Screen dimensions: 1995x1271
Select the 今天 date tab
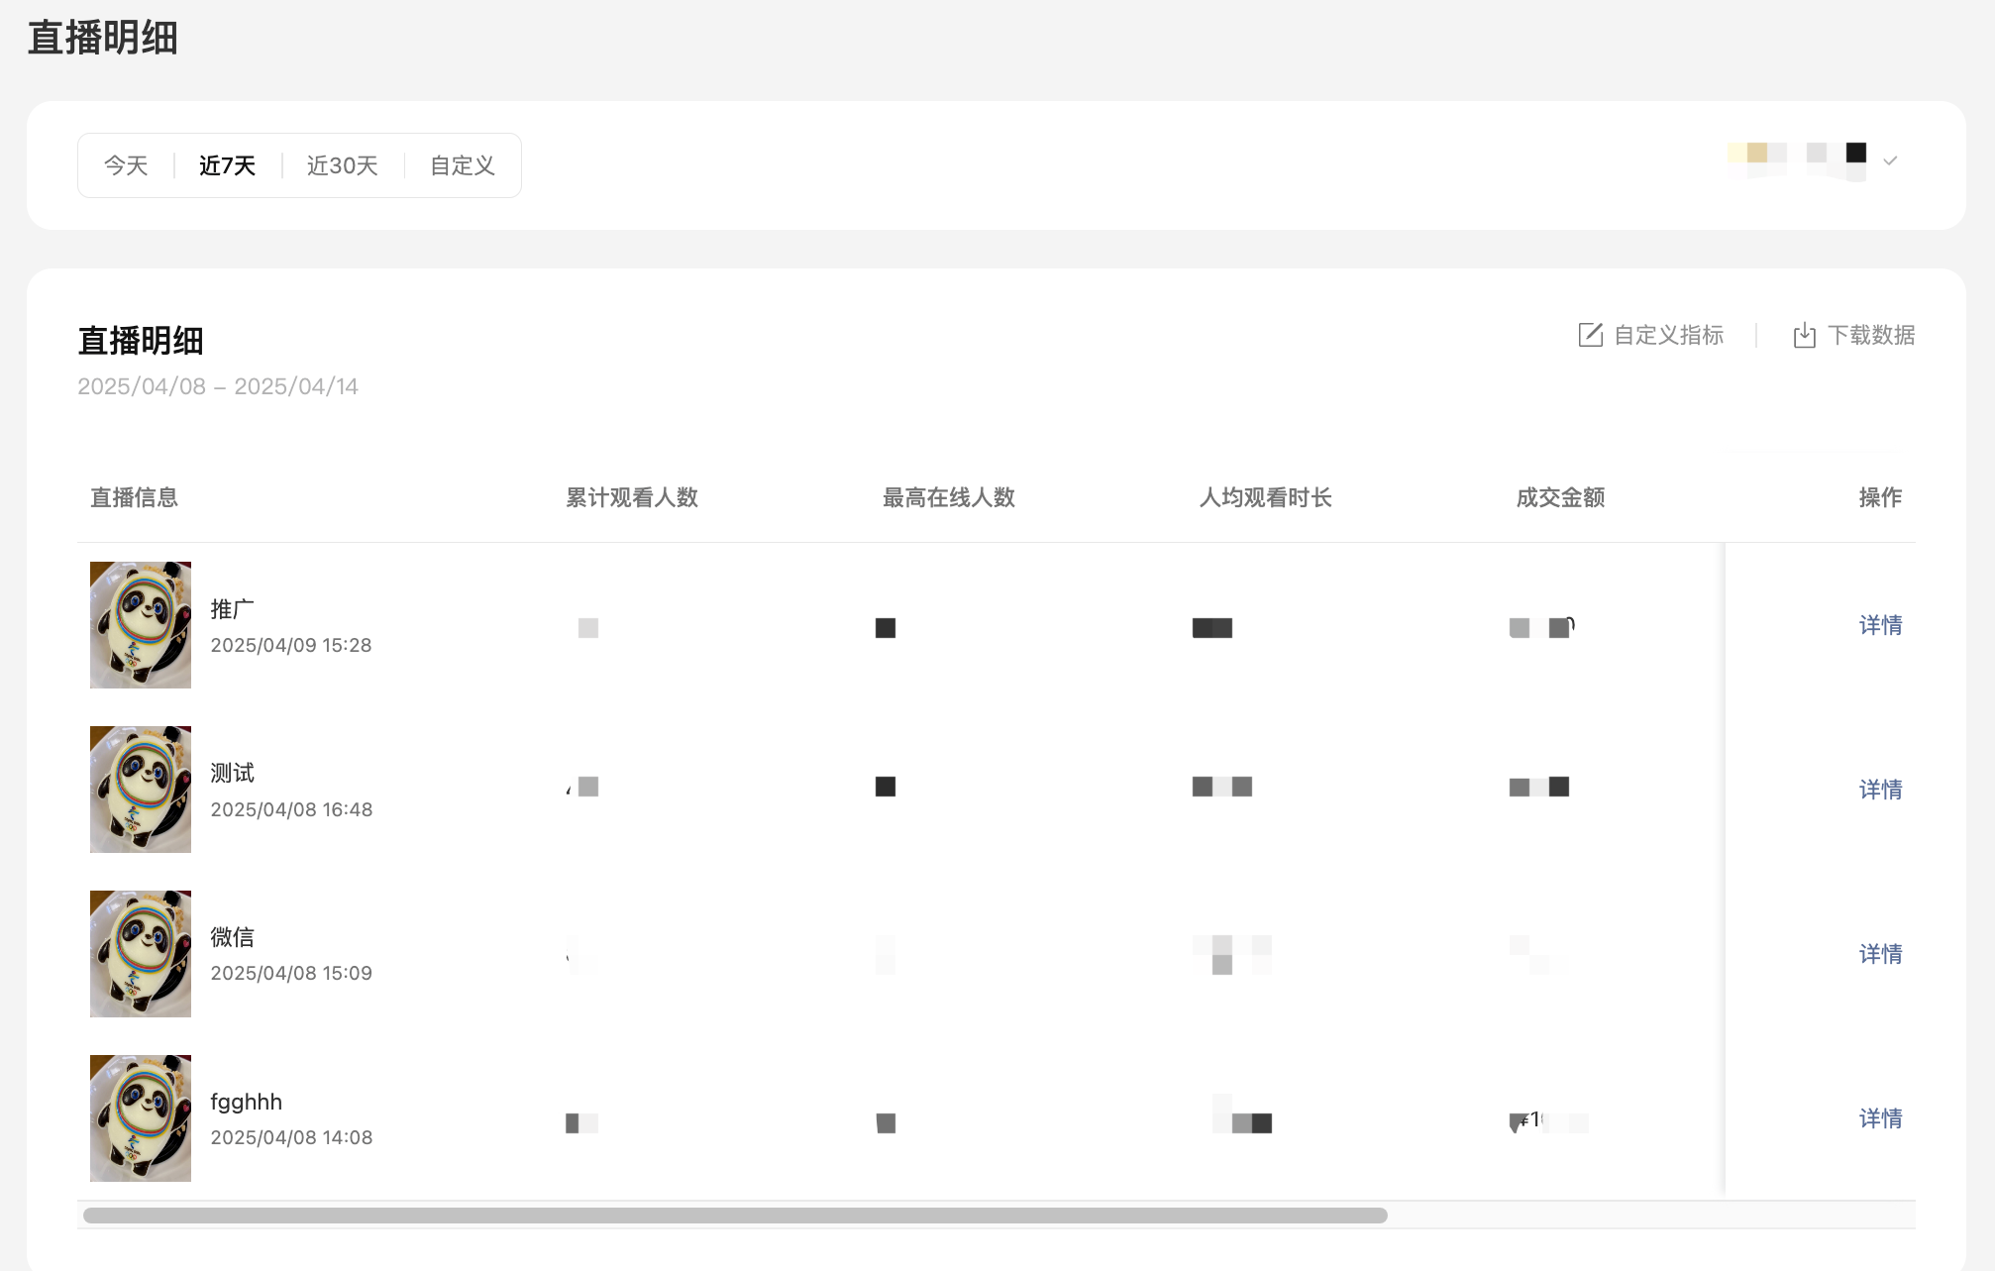(126, 165)
